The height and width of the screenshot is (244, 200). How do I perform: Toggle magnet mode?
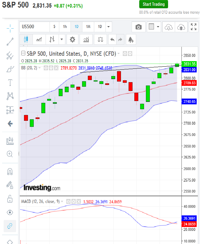click(x=10, y=172)
